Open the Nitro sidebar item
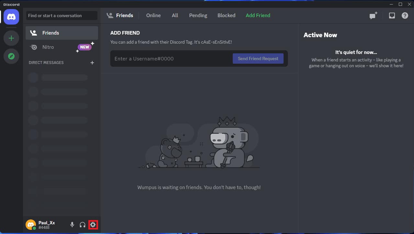414x234 pixels. point(62,47)
